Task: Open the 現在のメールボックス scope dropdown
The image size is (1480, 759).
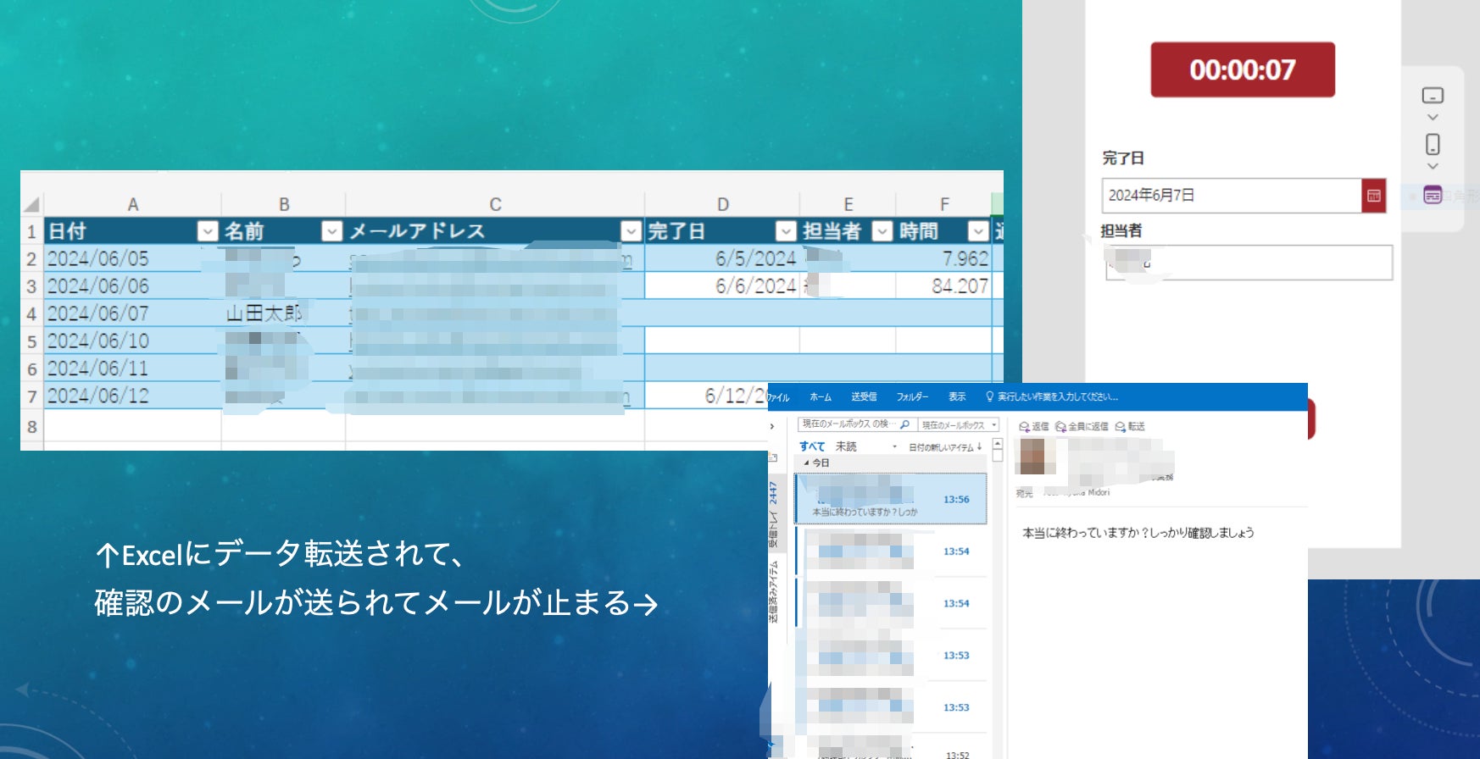Action: point(959,425)
